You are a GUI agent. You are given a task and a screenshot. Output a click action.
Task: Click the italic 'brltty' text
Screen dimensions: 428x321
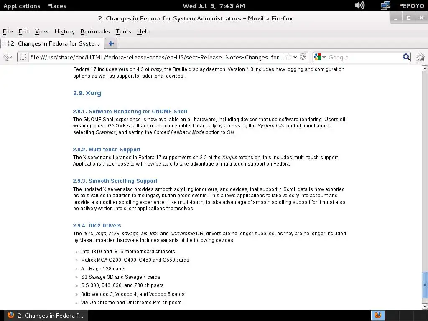point(156,69)
